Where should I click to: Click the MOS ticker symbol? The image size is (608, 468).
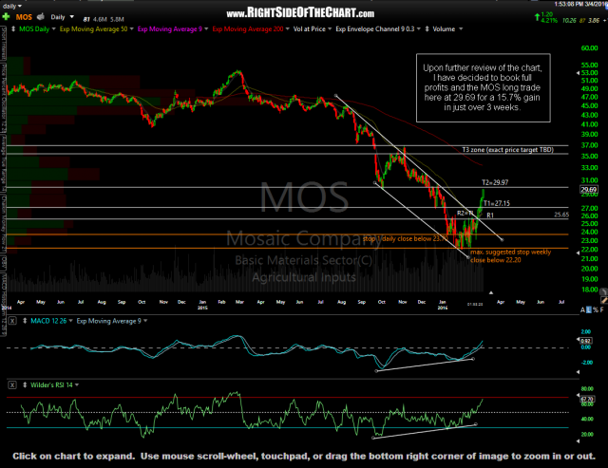point(24,17)
